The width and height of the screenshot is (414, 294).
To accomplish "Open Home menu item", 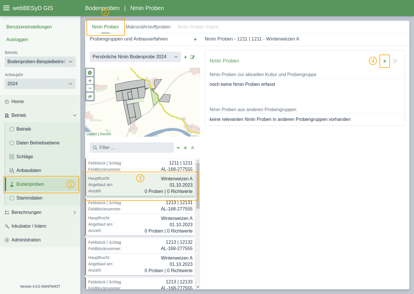I will (40, 102).
